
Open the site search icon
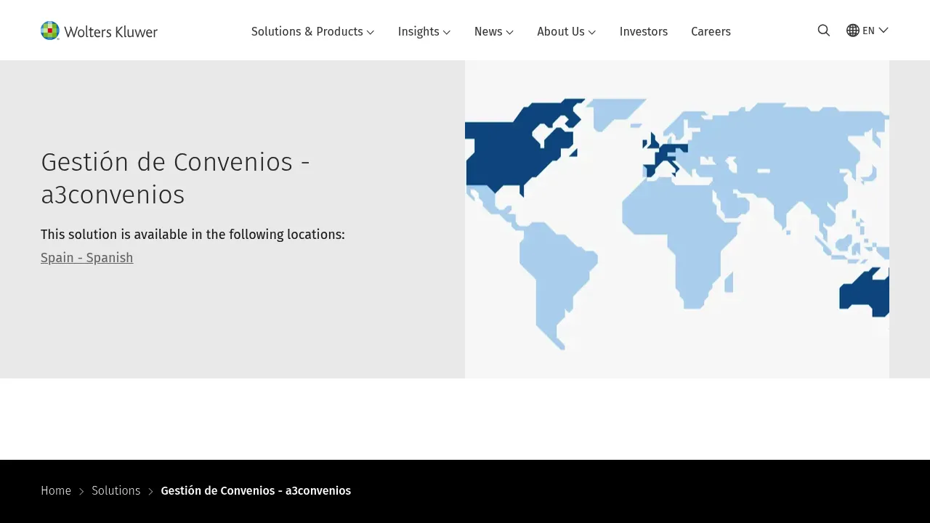(823, 31)
